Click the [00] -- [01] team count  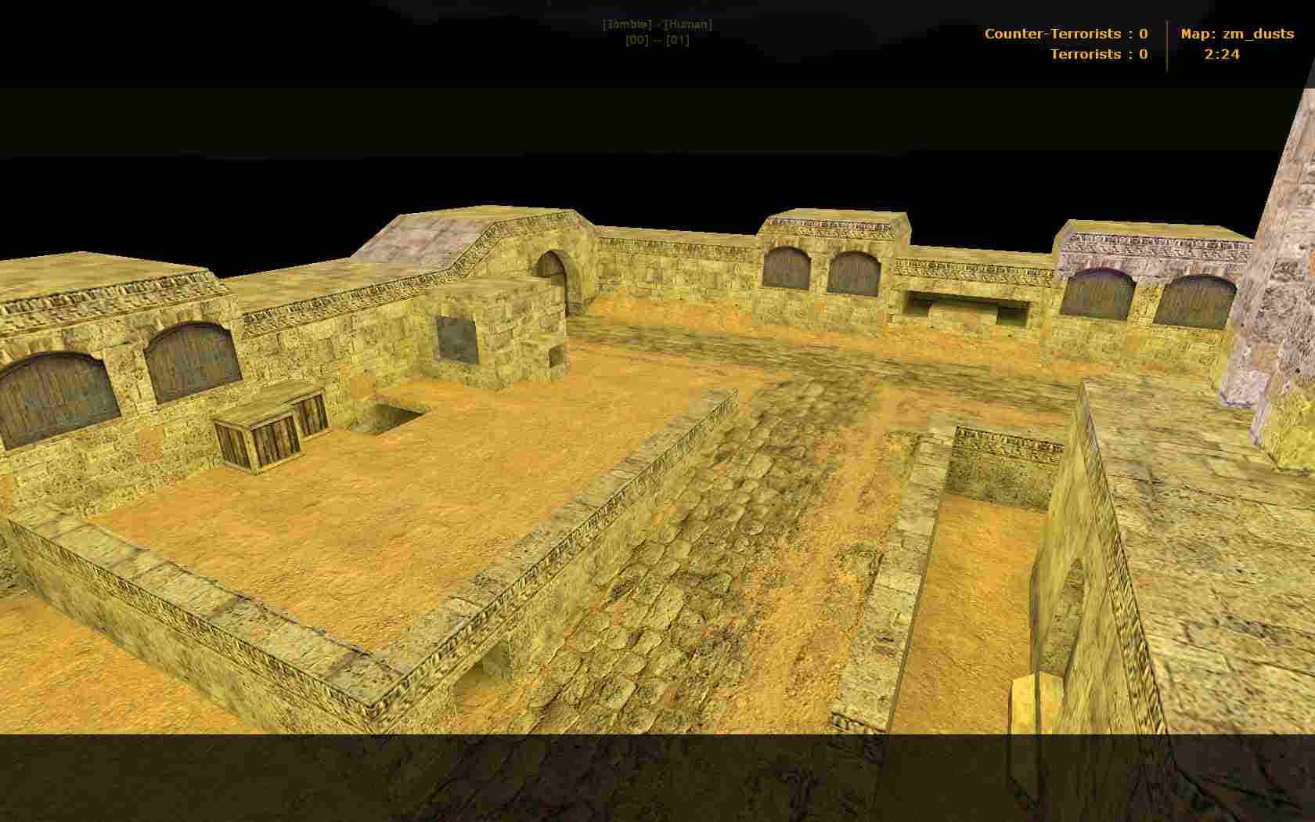tap(657, 40)
